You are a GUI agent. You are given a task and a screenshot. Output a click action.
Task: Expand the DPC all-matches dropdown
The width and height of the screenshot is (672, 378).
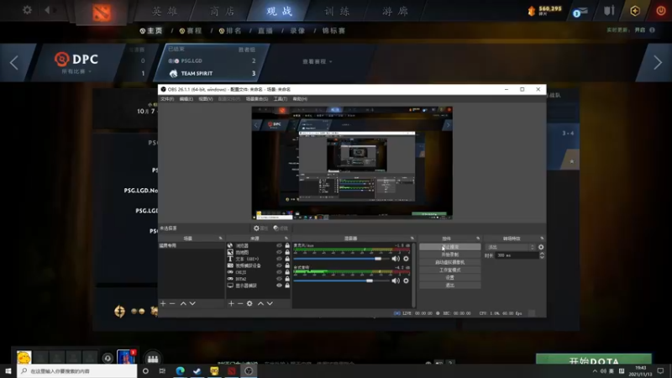76,71
